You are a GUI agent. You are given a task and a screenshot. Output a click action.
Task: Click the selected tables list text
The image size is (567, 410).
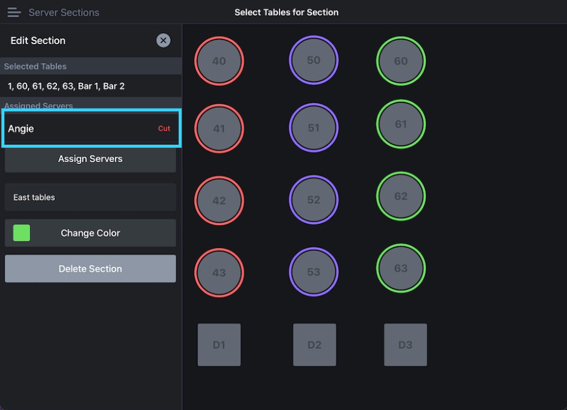(x=66, y=86)
